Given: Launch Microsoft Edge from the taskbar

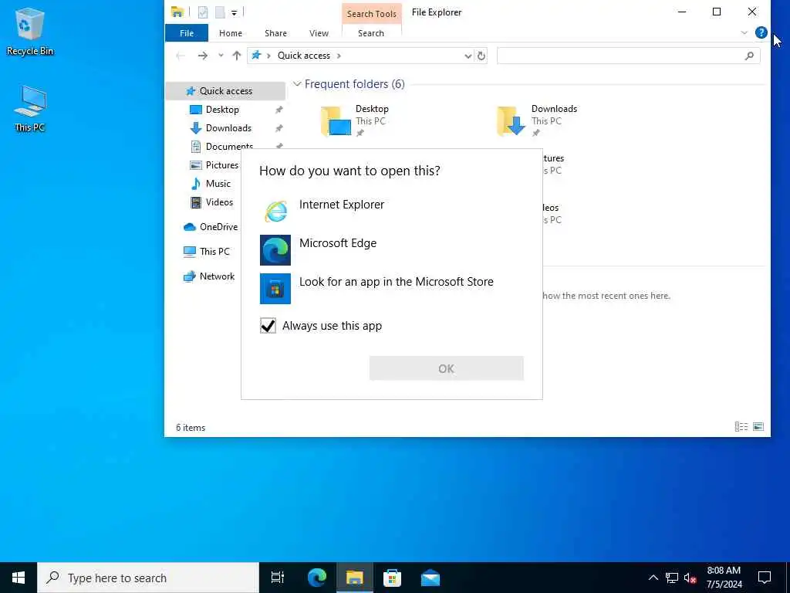Looking at the screenshot, I should coord(316,578).
